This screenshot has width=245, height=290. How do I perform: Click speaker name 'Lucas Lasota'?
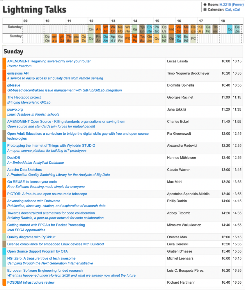tap(177, 61)
